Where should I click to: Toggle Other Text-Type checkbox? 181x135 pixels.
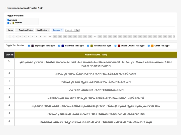pos(149,46)
